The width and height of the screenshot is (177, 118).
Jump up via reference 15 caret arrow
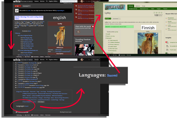point(18,67)
